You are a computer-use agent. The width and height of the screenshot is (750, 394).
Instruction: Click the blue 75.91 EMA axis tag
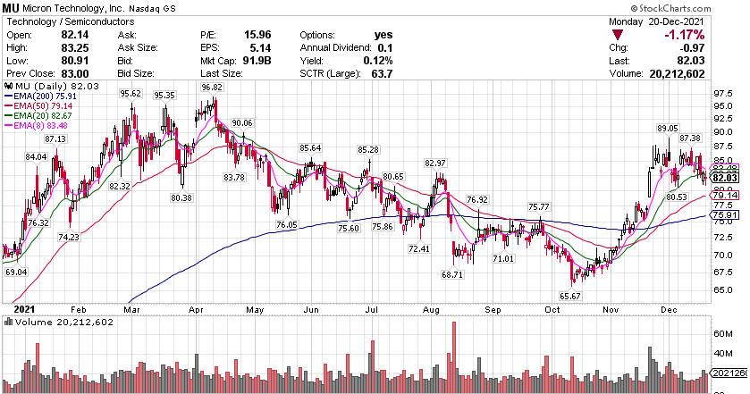[726, 214]
